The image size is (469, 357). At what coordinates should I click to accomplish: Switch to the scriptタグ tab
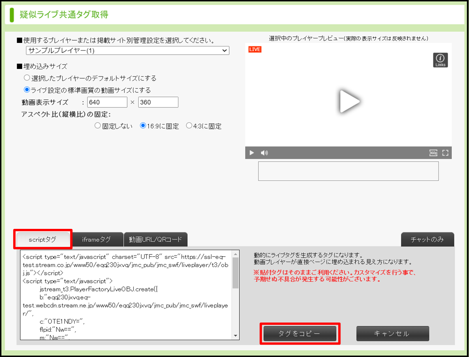(43, 239)
